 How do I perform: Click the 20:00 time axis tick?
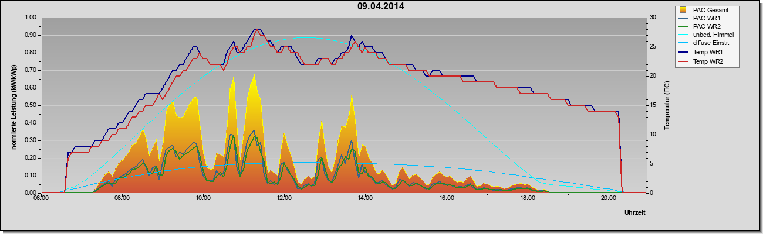click(608, 199)
